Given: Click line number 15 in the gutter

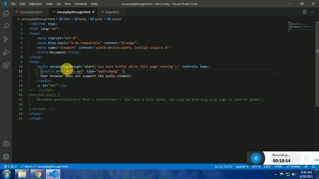Looking at the screenshot, I should 20,90.
